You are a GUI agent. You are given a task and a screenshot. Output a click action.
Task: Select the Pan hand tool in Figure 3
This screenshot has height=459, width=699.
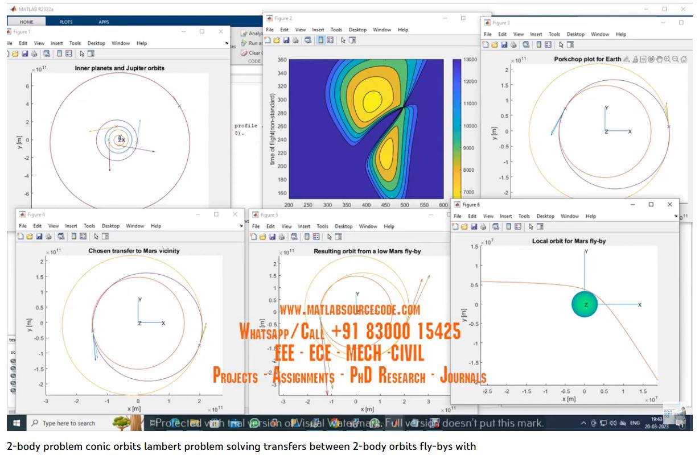coord(659,59)
